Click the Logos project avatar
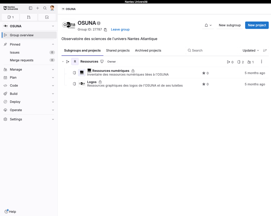Screen dimensions: 271x216 [x=82, y=84]
